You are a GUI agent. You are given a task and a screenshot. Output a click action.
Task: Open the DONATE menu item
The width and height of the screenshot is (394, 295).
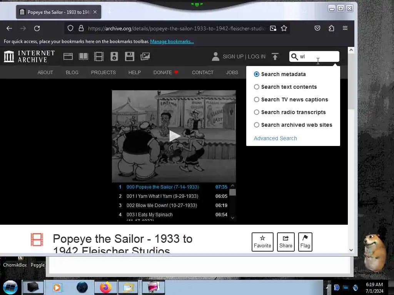click(x=163, y=73)
